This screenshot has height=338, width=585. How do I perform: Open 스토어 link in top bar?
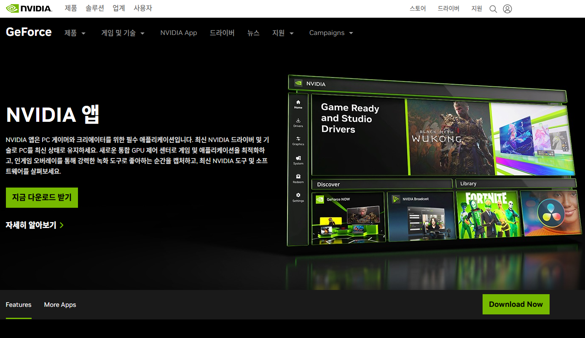(x=418, y=8)
